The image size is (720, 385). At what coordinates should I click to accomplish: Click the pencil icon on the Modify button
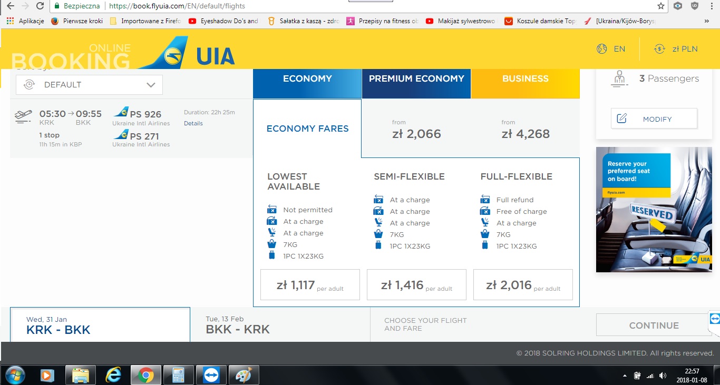(621, 119)
